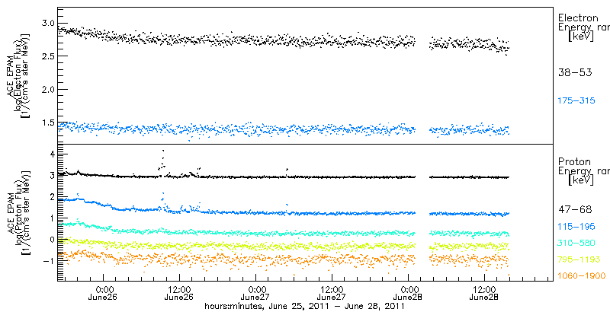The image size is (610, 312).
Task: Click the cyan 310-580 proton legend label
Action: point(576,243)
